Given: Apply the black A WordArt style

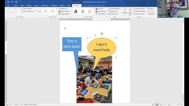Looking at the screenshot, I should click(76, 11).
